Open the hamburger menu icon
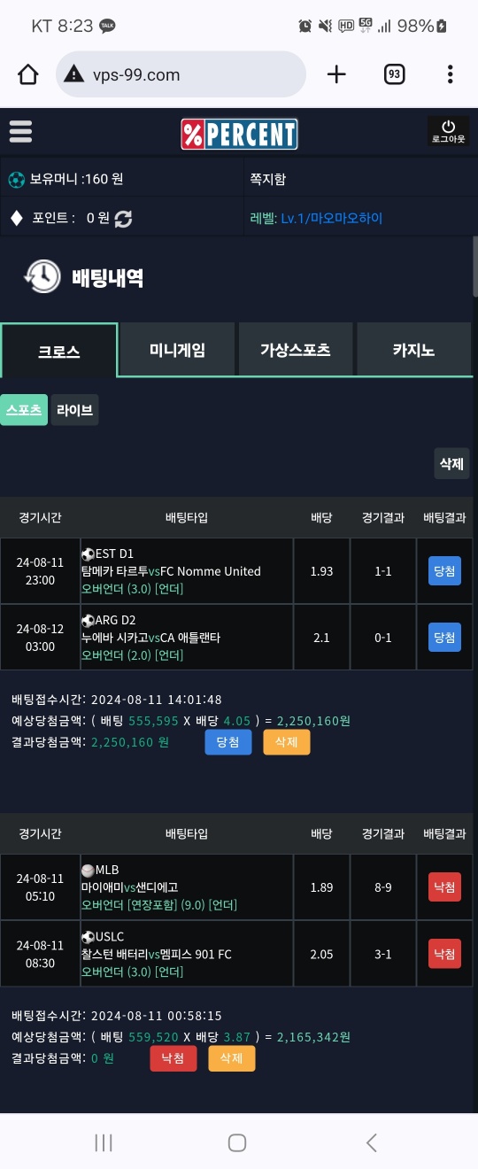Screen dimensions: 478x1169 tap(20, 131)
